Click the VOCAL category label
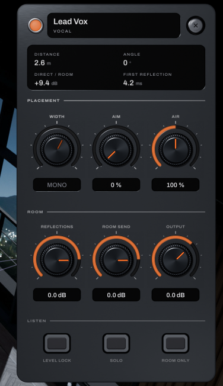223x386 pixels. [x=62, y=31]
